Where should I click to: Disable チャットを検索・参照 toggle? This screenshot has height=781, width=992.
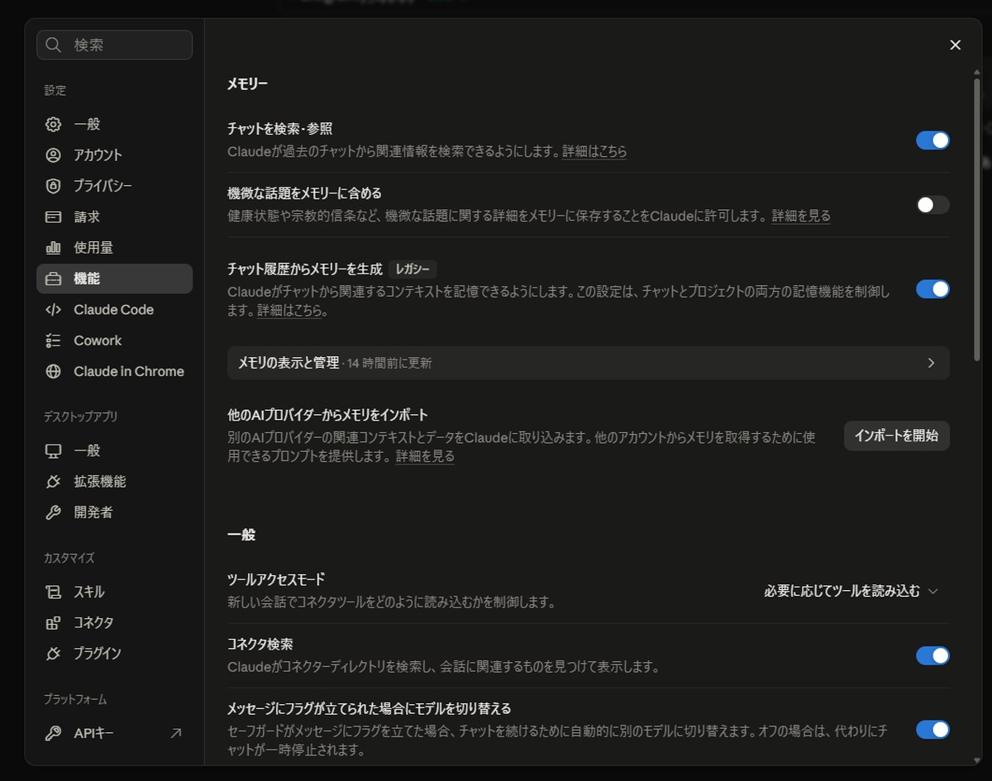point(932,140)
